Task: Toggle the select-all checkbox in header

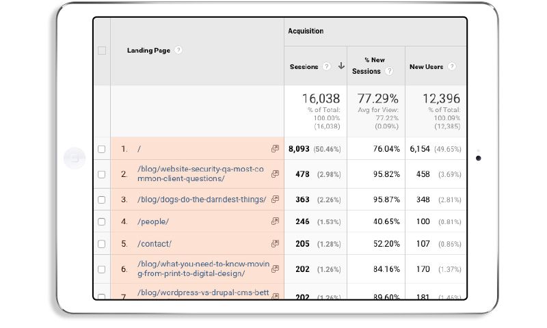Action: [x=102, y=51]
